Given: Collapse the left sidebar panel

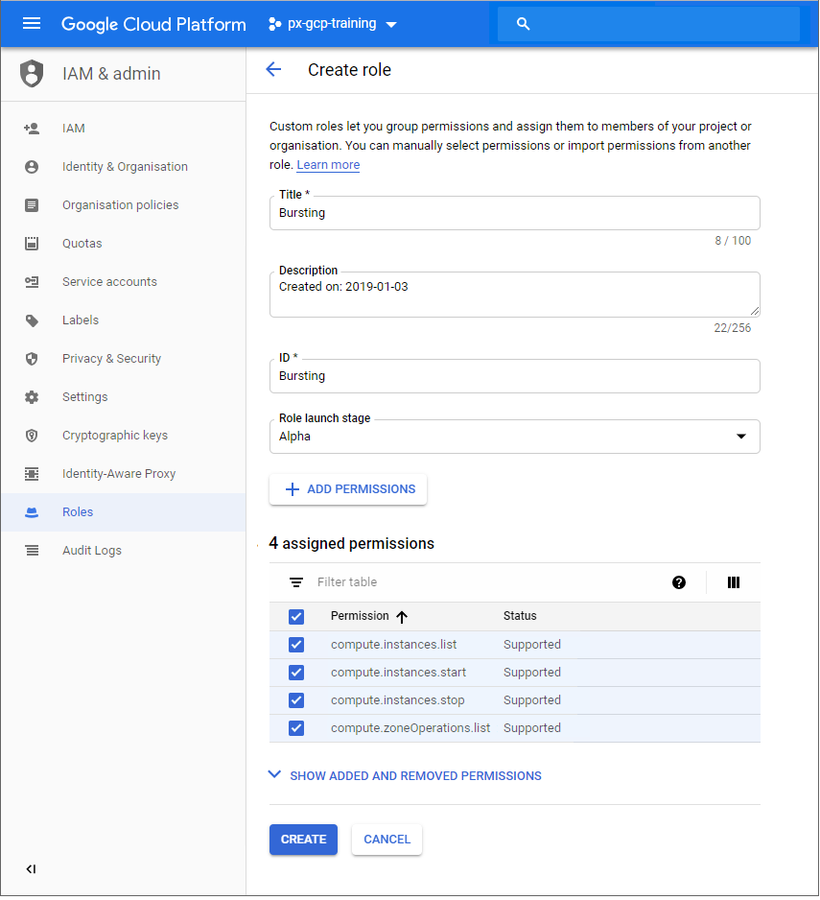Looking at the screenshot, I should click(x=31, y=869).
